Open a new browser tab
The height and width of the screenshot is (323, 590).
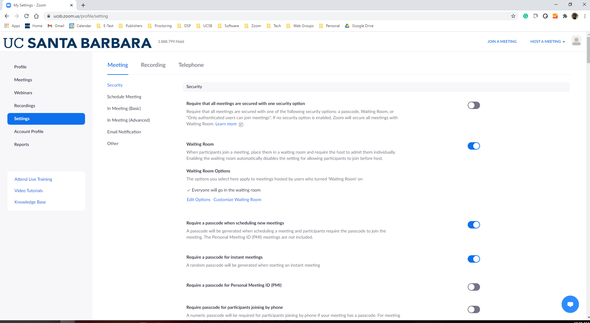83,5
